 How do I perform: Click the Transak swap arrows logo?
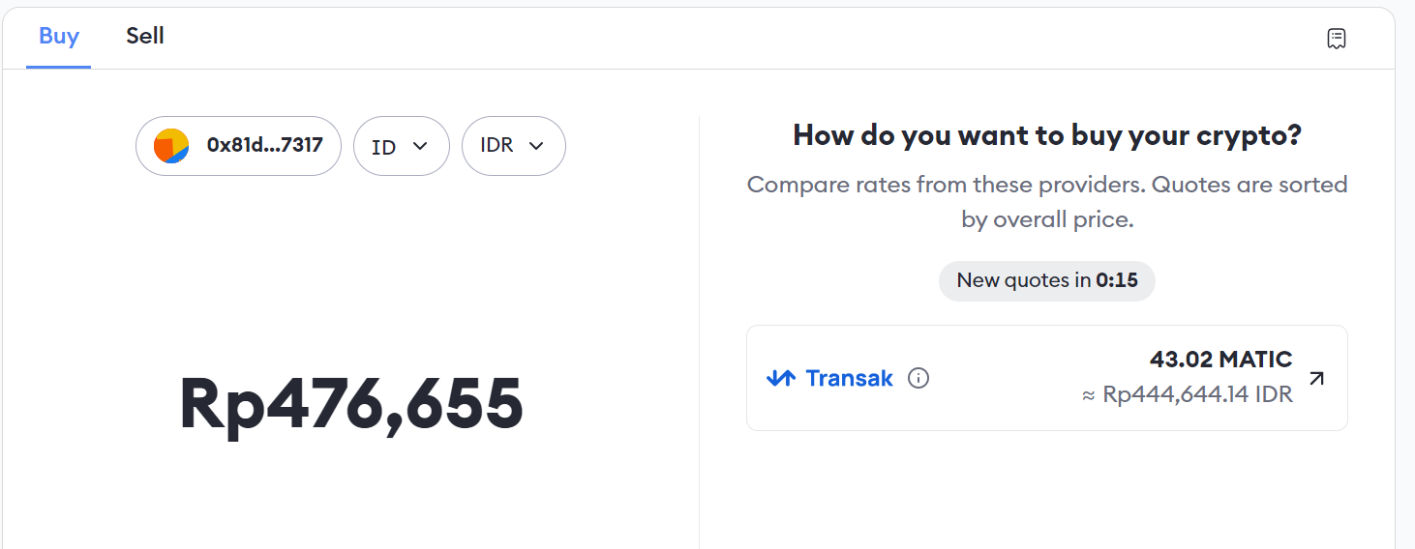[x=780, y=378]
